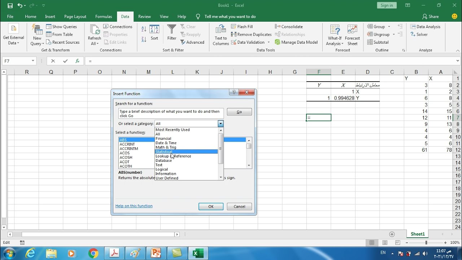The height and width of the screenshot is (260, 462).
Task: Click Consolidate
Action: tap(289, 27)
